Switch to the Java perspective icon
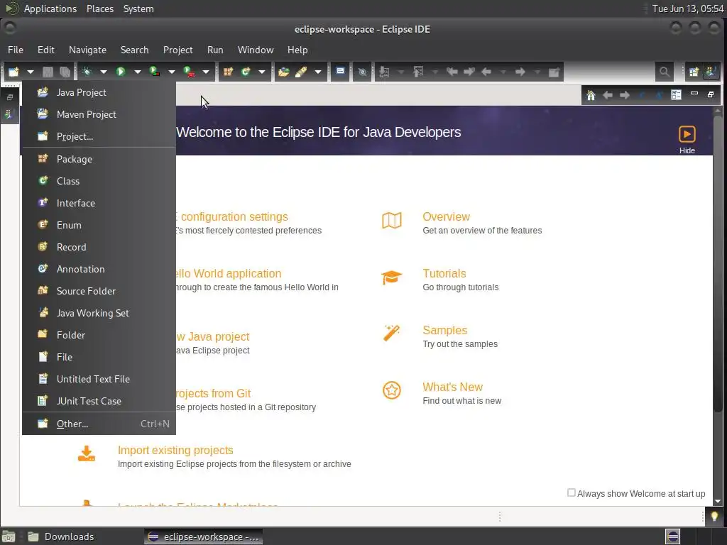The height and width of the screenshot is (545, 727). pos(710,72)
